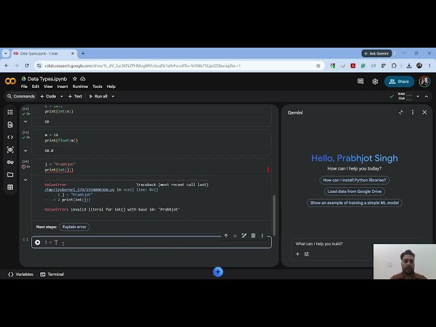
Task: Star the Data Types.ipynb notebook
Action: (74, 79)
